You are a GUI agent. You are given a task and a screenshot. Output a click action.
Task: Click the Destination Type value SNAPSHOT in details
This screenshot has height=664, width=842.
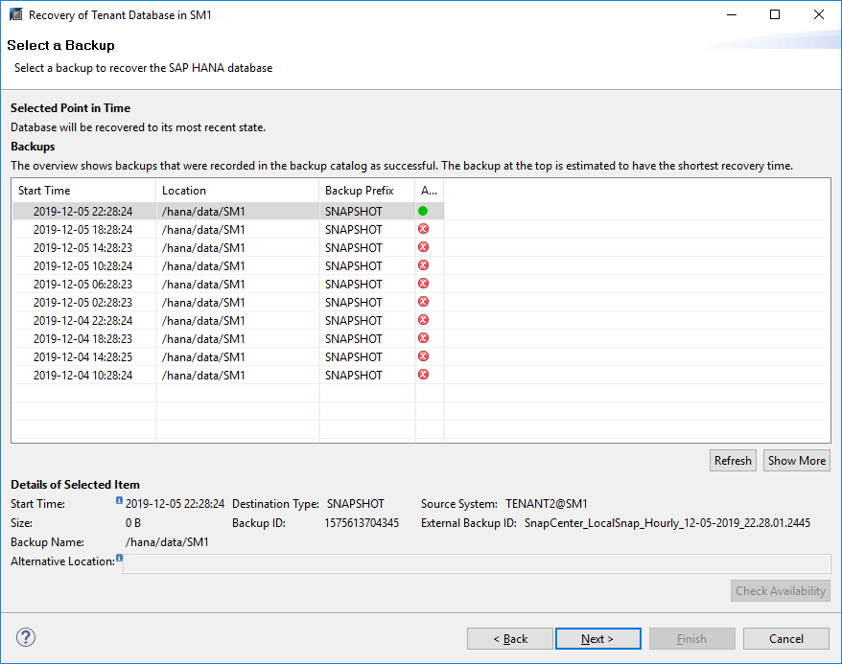point(356,504)
